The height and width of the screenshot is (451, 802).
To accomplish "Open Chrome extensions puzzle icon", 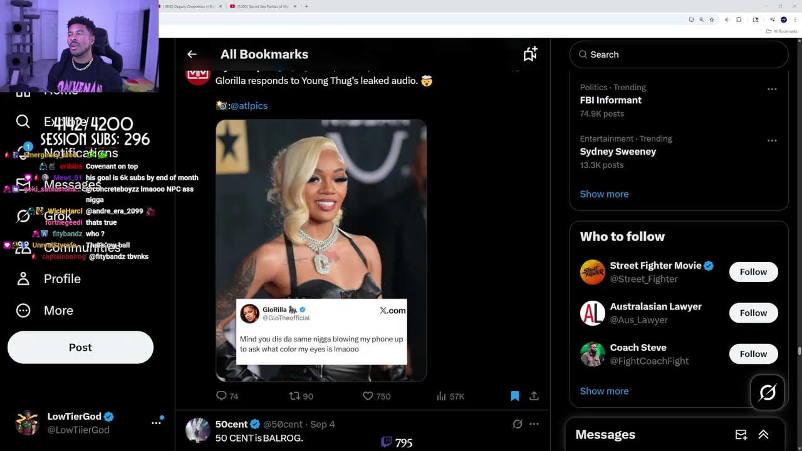I will (739, 19).
